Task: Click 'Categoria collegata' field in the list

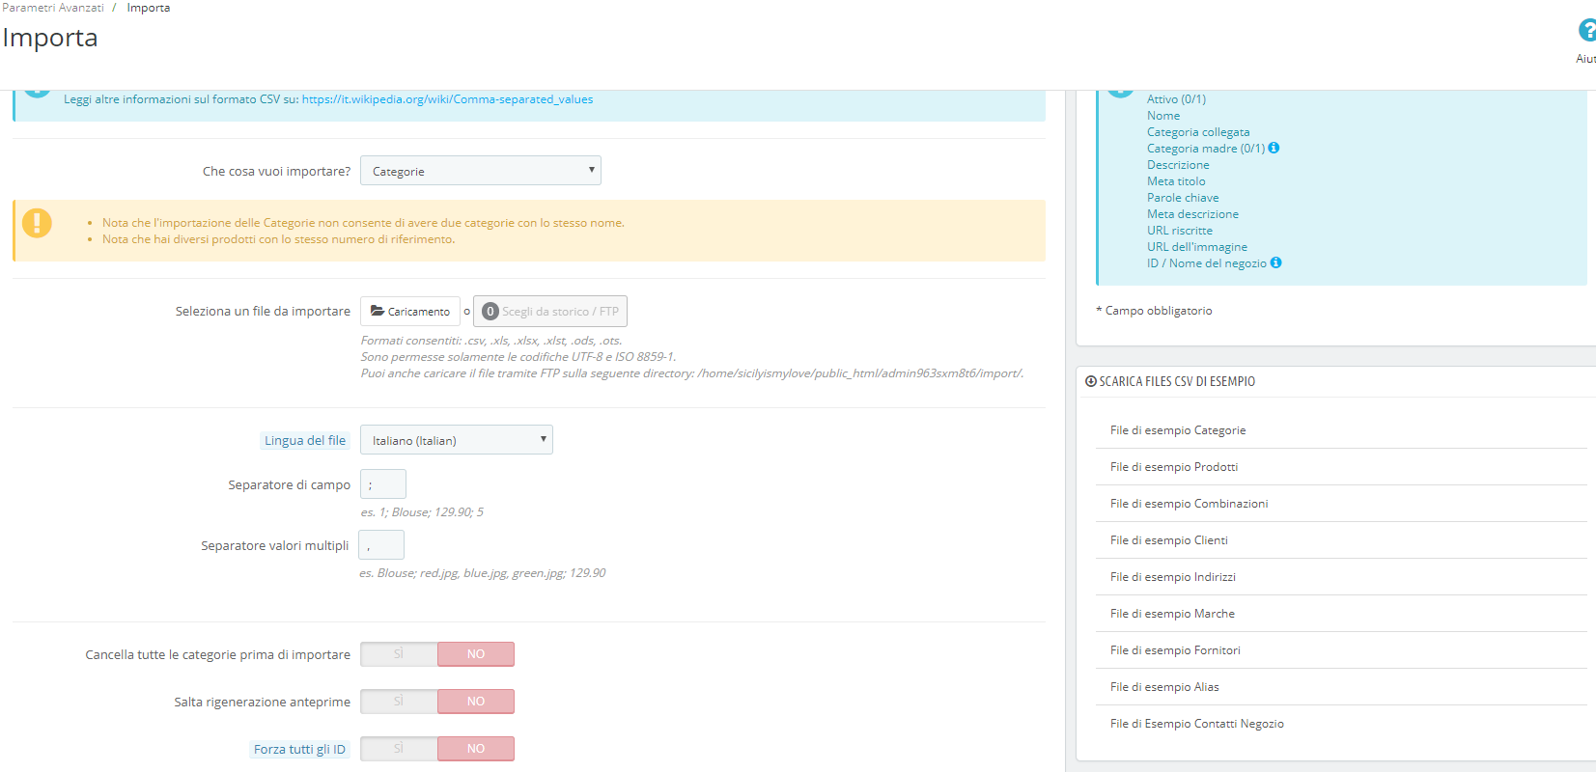Action: point(1198,132)
